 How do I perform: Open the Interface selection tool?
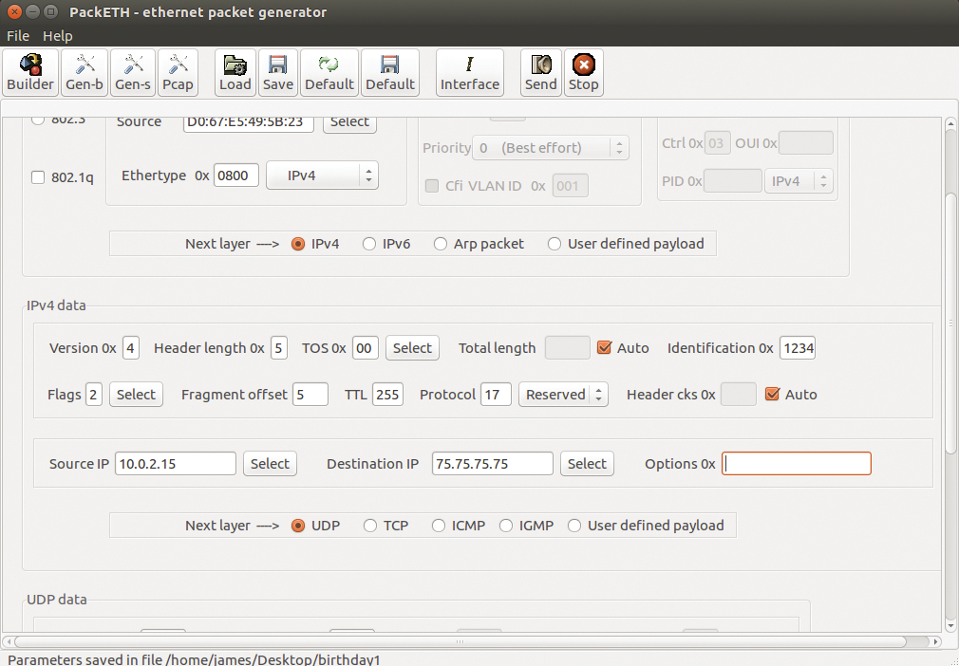tap(469, 72)
